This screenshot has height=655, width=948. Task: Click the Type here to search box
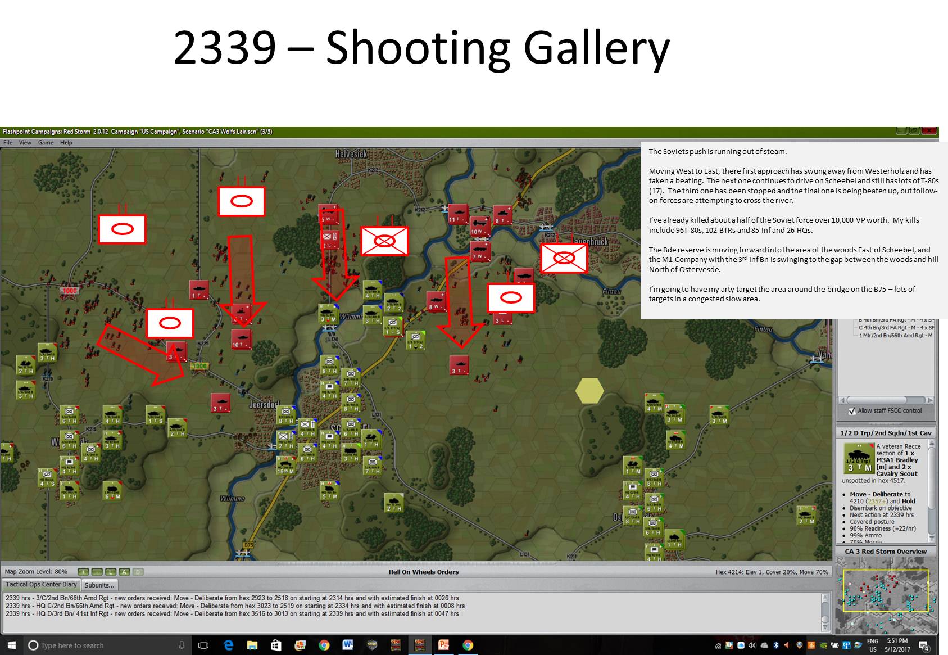tap(107, 645)
